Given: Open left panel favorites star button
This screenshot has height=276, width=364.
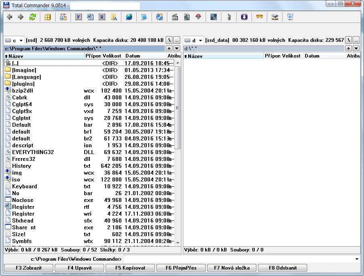Looking at the screenshot, I should [x=169, y=48].
